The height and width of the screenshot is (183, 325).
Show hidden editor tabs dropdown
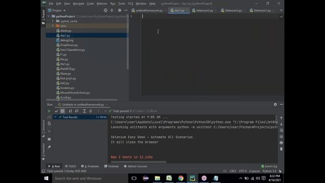coord(281,10)
